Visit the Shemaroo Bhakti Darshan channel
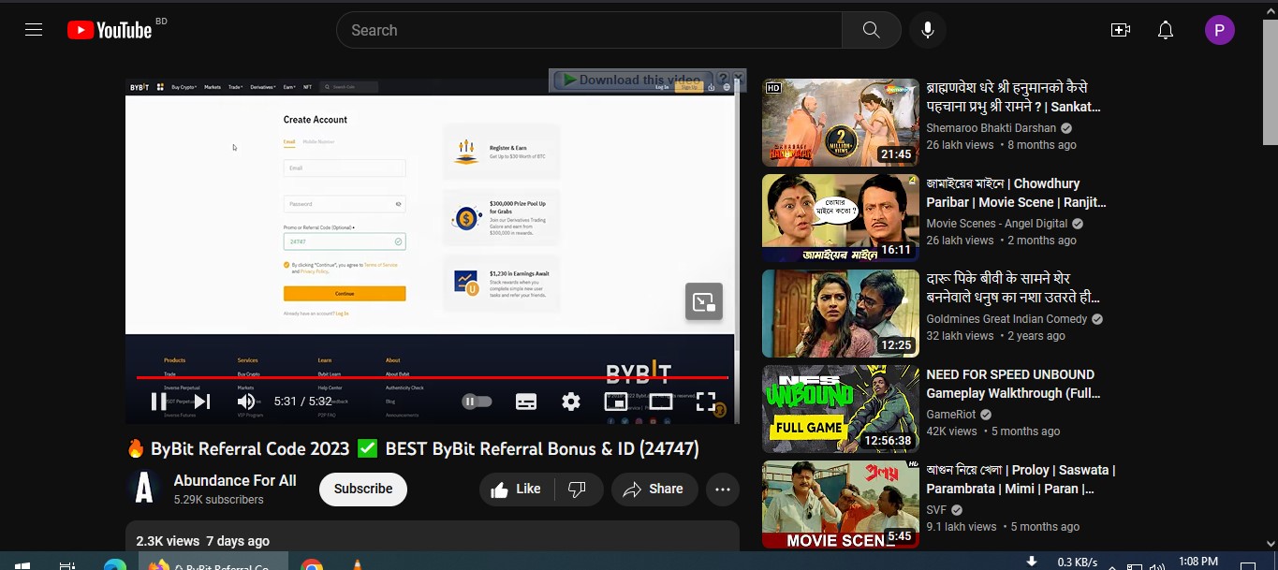Viewport: 1278px width, 570px height. pos(991,128)
